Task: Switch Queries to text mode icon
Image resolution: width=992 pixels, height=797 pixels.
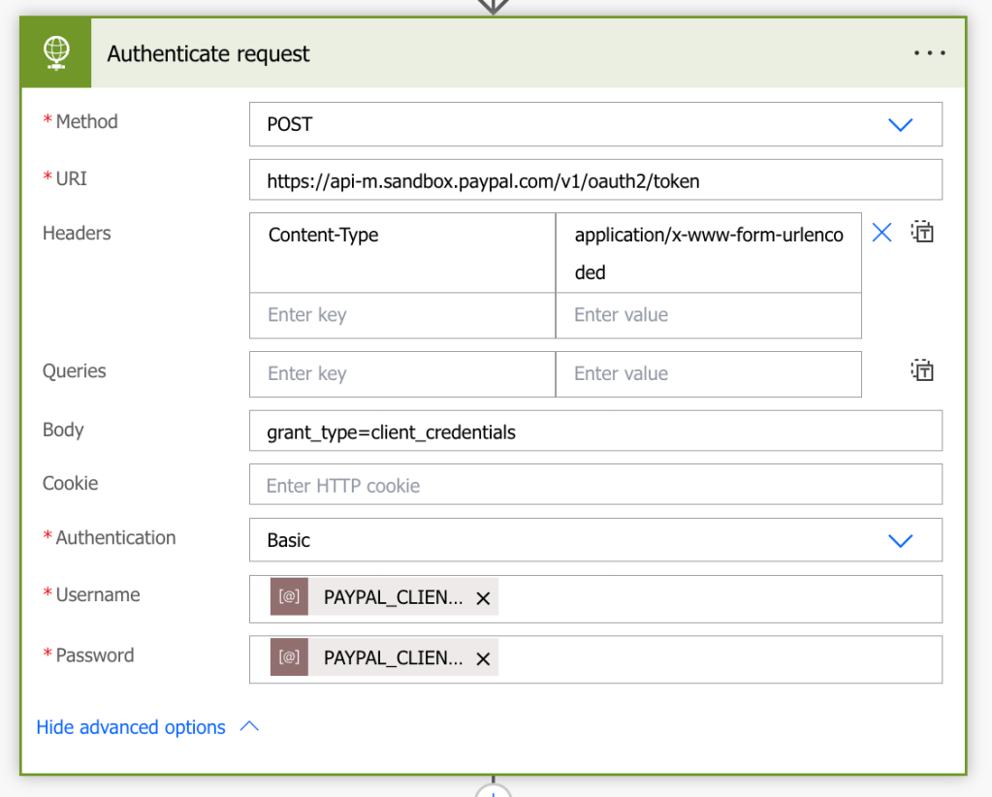Action: click(x=921, y=370)
